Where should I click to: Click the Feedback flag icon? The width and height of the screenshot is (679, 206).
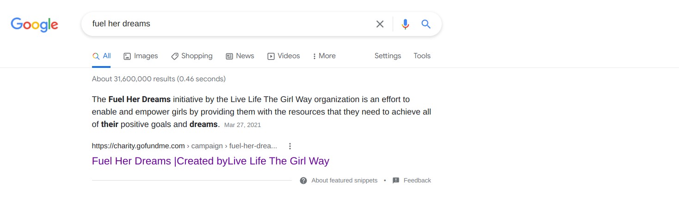[x=396, y=181]
